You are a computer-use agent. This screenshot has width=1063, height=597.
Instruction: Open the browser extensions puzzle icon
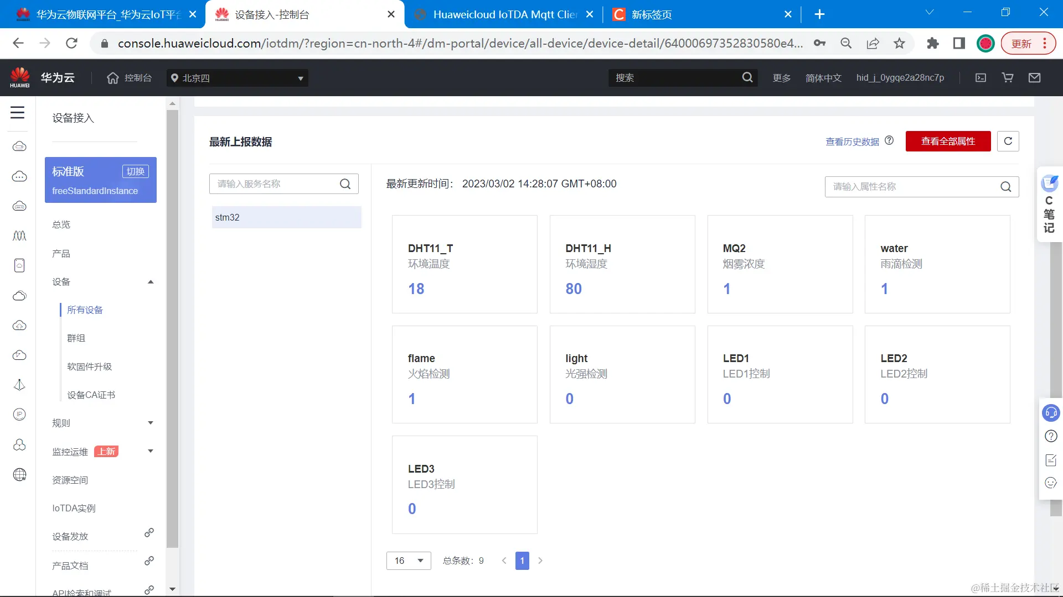(x=933, y=43)
